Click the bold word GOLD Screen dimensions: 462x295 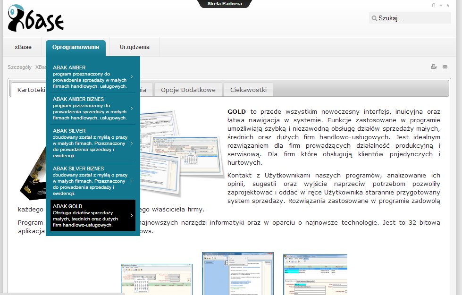tap(236, 112)
